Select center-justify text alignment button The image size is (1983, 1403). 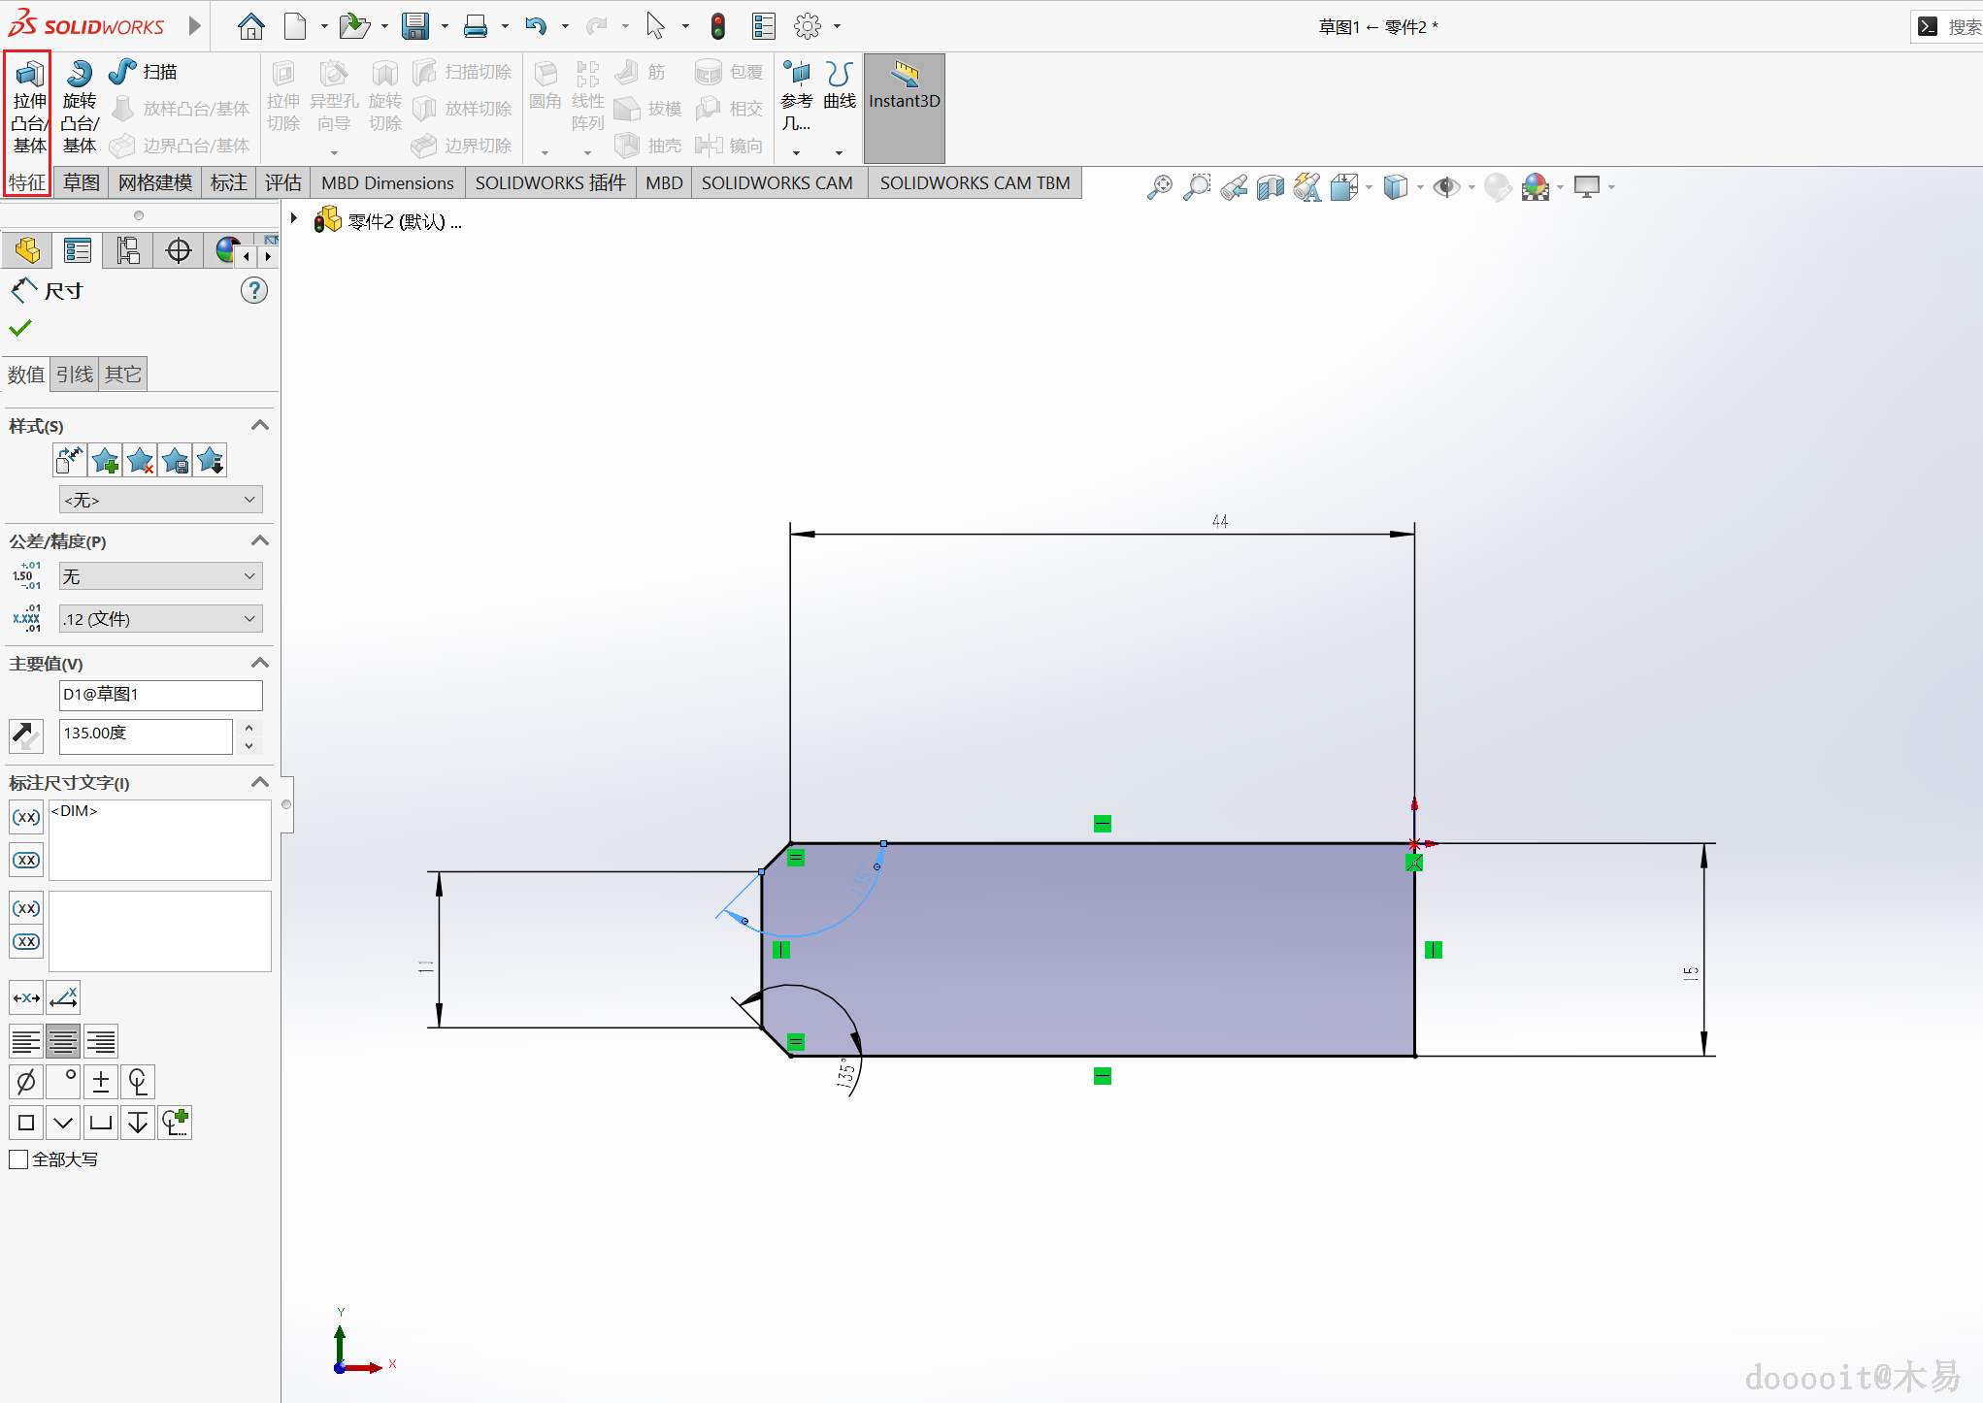[63, 1042]
